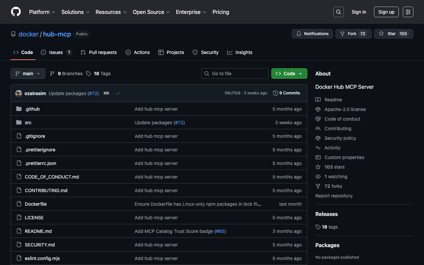Image resolution: width=424 pixels, height=265 pixels.
Task: Click the appearance settings icon button
Action: click(408, 12)
